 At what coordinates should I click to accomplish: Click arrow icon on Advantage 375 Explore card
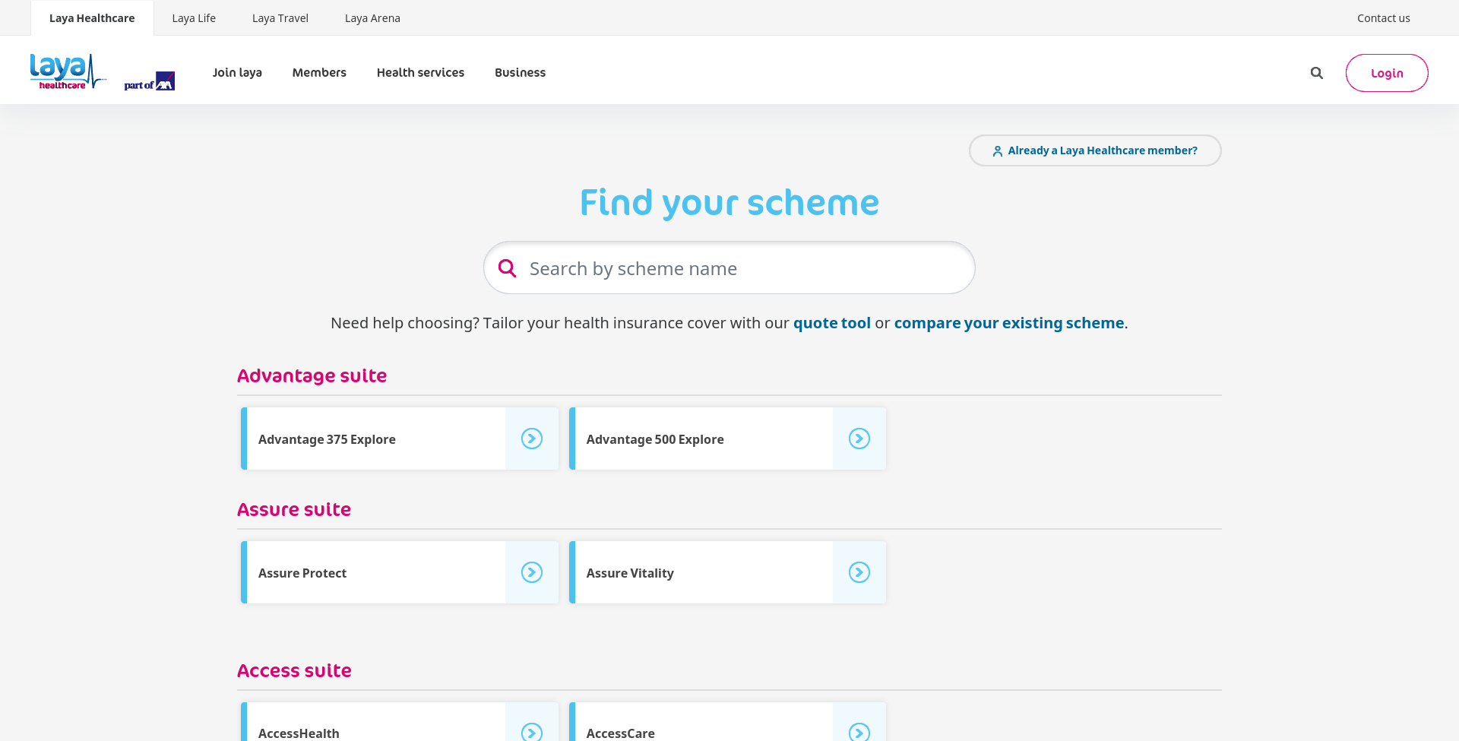pyautogui.click(x=532, y=439)
